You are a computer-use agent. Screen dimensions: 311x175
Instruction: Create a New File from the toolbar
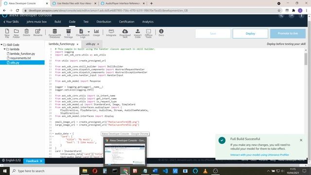(x=7, y=33)
